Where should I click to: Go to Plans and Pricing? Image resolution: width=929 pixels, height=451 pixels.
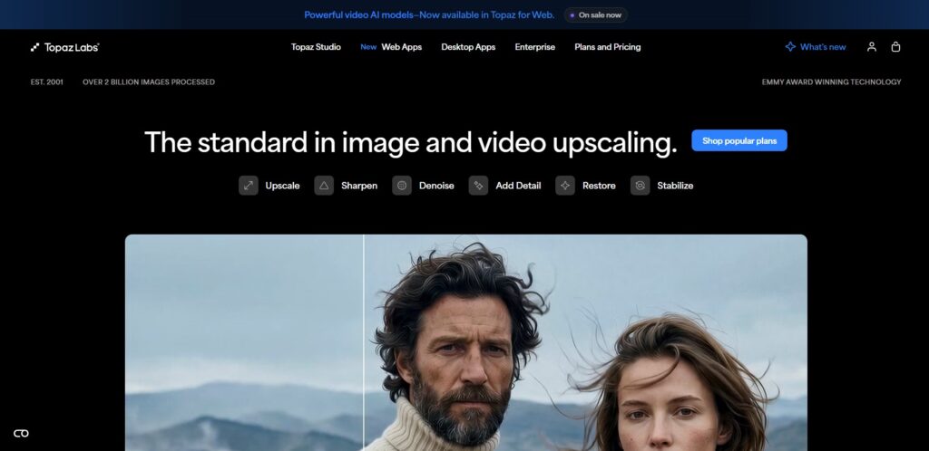[x=607, y=47]
